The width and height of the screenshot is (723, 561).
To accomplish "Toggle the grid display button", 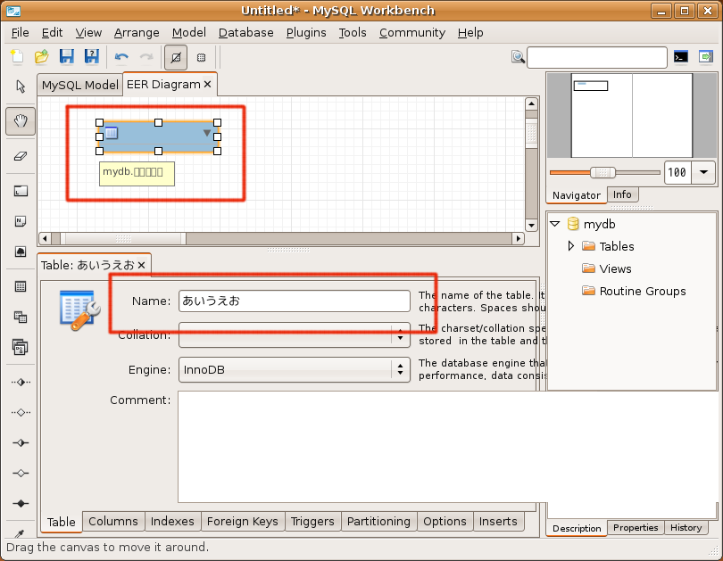I will click(176, 57).
